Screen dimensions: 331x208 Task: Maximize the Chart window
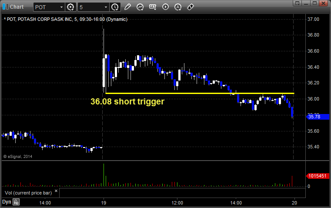pos(314,3)
